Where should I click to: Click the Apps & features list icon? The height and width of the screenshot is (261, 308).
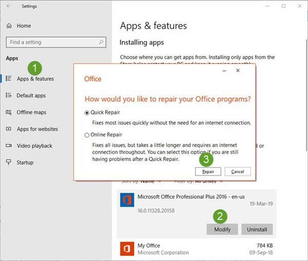coord(8,78)
